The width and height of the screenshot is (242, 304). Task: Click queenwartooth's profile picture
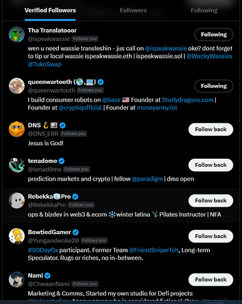click(16, 86)
